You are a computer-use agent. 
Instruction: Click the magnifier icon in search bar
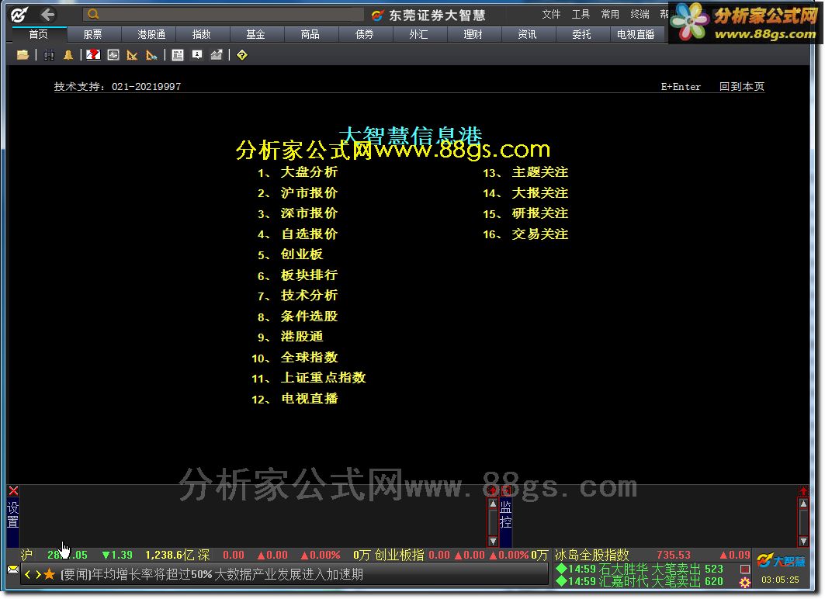point(93,14)
